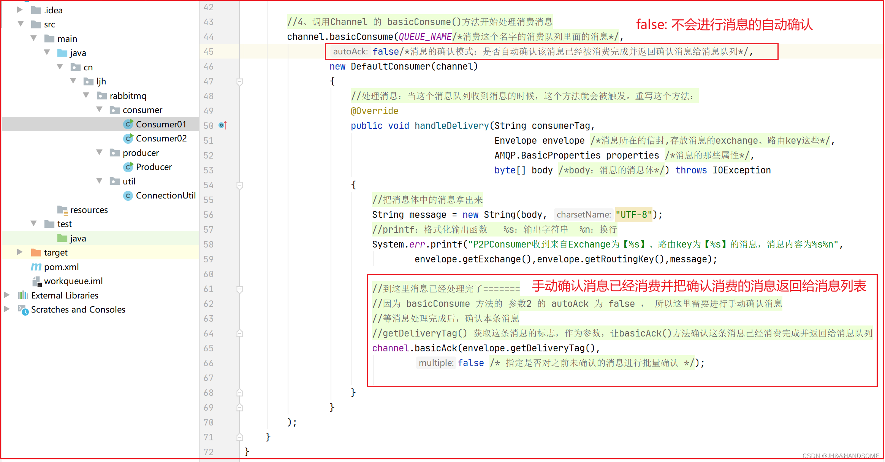Viewport: 885px width, 462px height.
Task: Click the Producer class icon
Action: click(x=128, y=167)
